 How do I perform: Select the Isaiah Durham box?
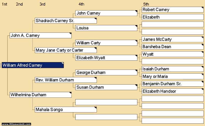[x=172, y=69]
